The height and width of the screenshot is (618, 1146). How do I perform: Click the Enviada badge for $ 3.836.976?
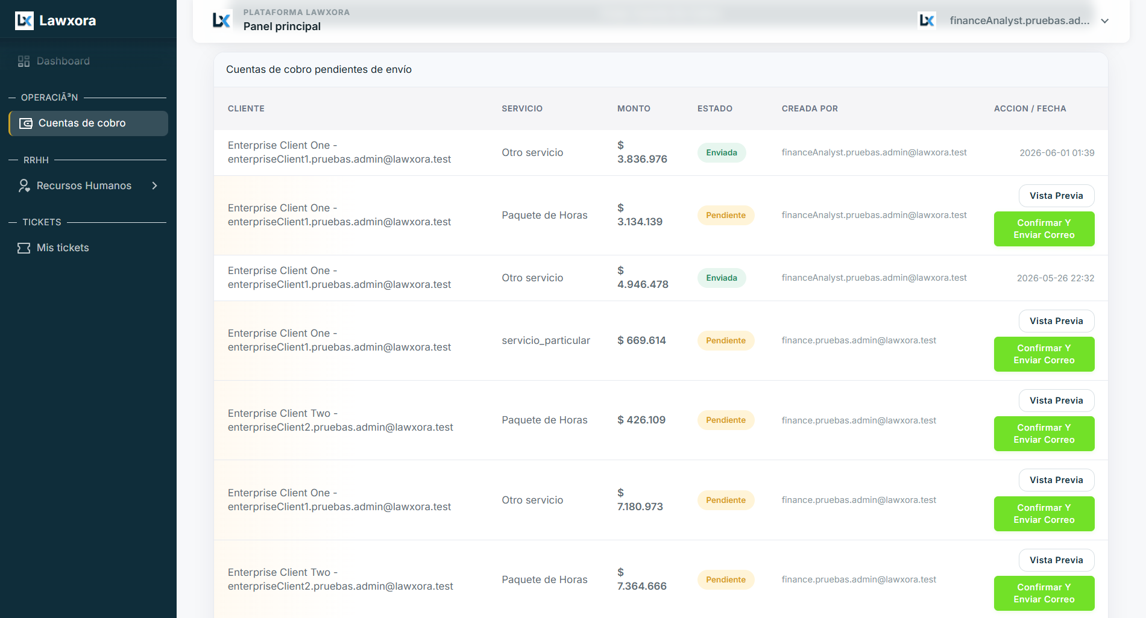722,152
